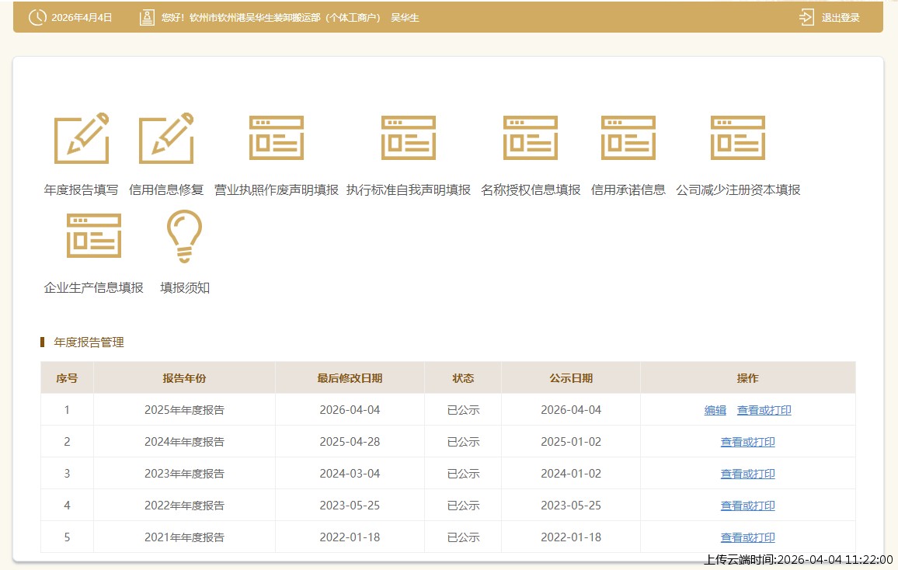This screenshot has width=898, height=570.
Task: Click the 报告年份 column header
Action: [184, 378]
